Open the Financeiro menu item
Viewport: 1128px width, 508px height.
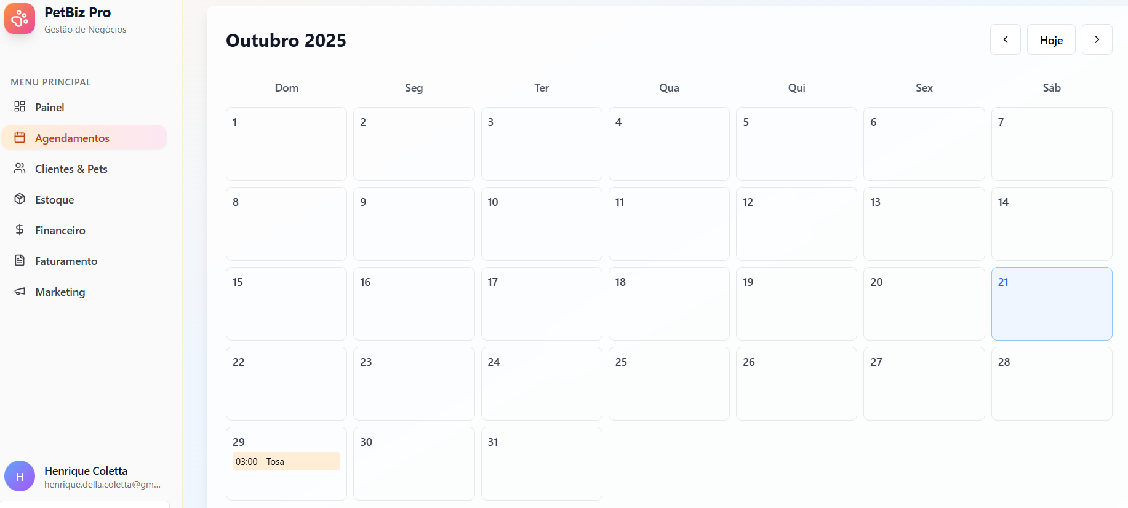click(60, 231)
